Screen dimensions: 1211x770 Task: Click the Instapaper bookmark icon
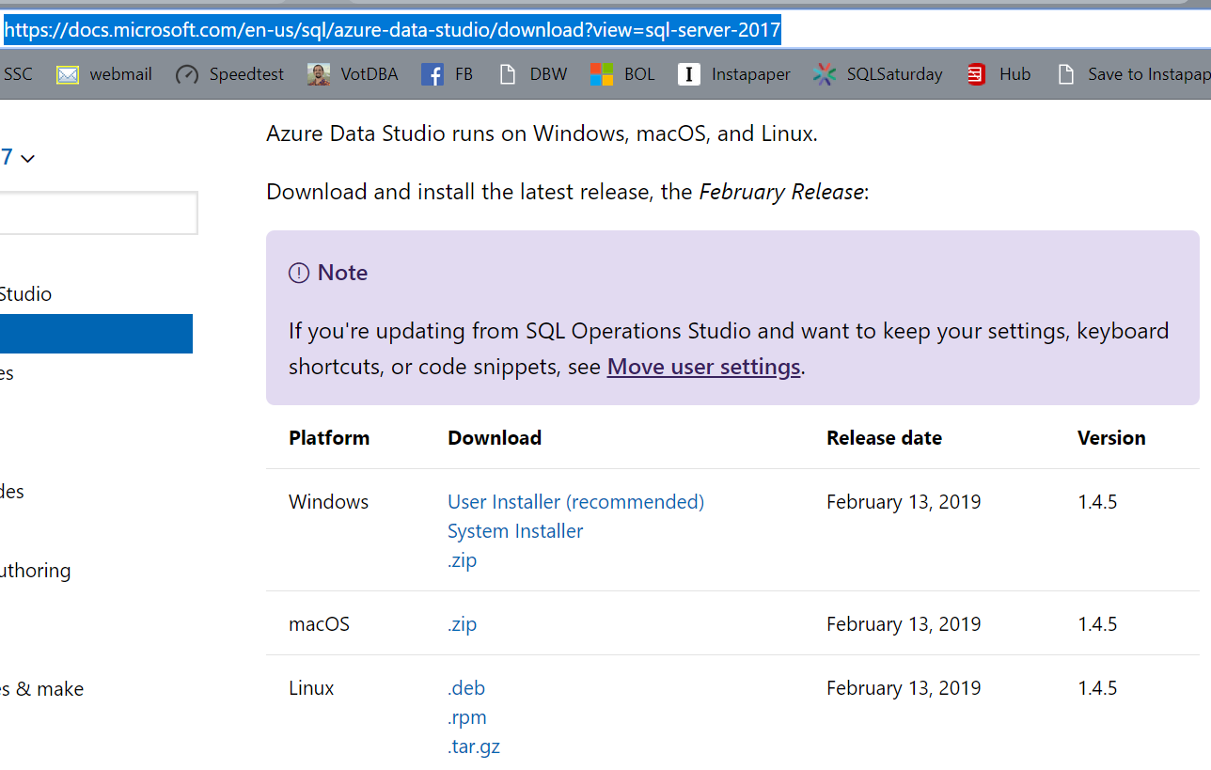point(689,74)
